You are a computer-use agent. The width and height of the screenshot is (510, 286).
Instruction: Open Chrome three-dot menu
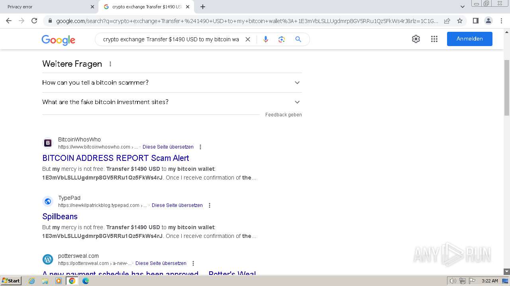501,21
